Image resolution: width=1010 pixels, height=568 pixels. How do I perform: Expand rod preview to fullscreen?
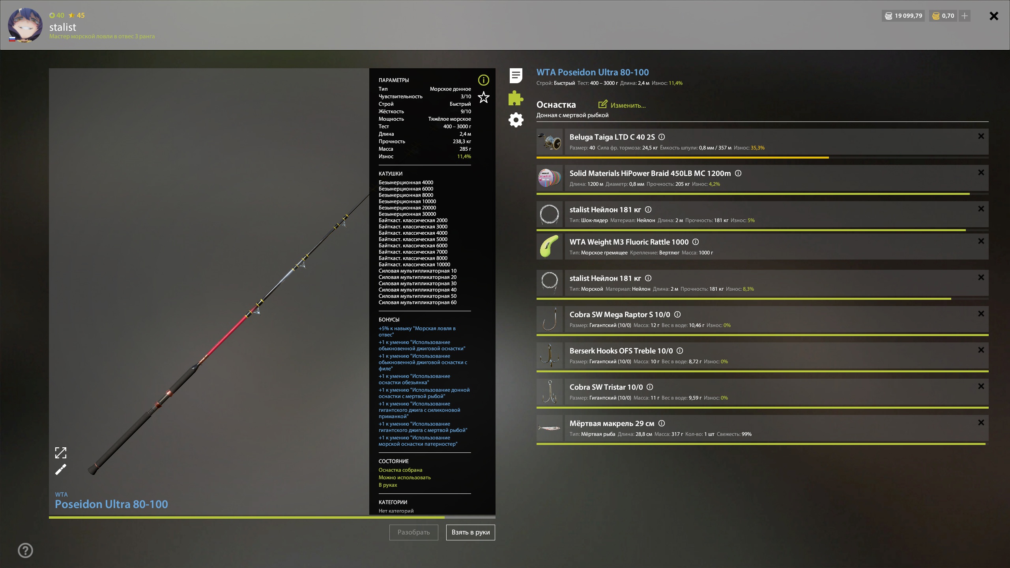60,452
